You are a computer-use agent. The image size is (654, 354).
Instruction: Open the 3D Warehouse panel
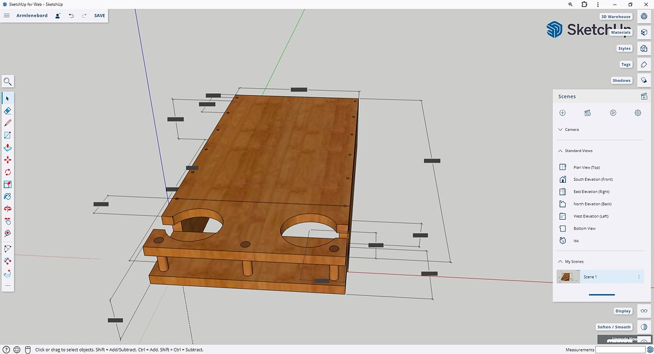pyautogui.click(x=644, y=16)
